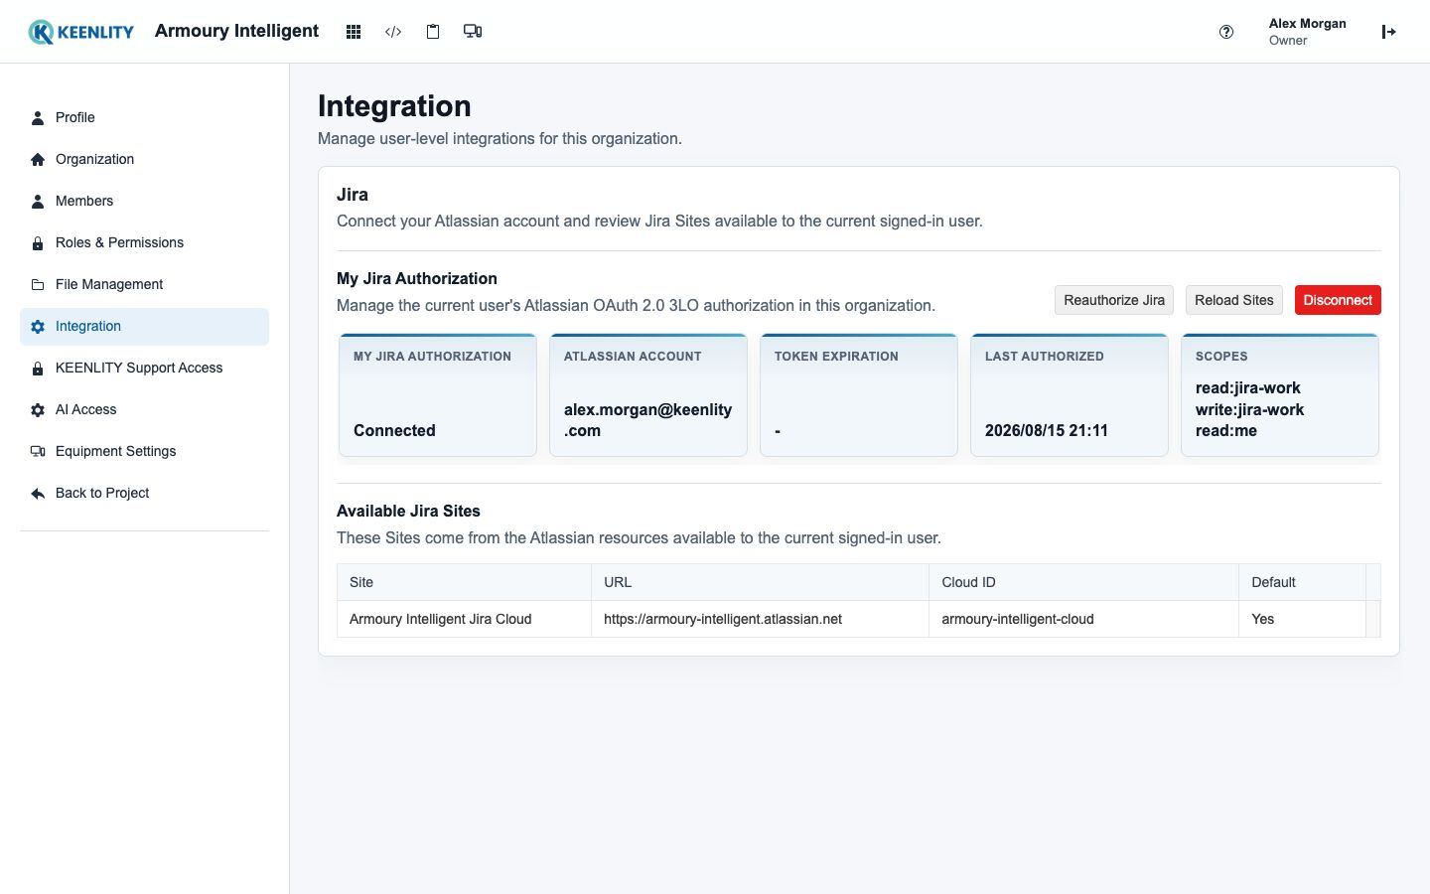Click the Back to Project arrow icon
Screen dimensions: 1430x894
38,493
